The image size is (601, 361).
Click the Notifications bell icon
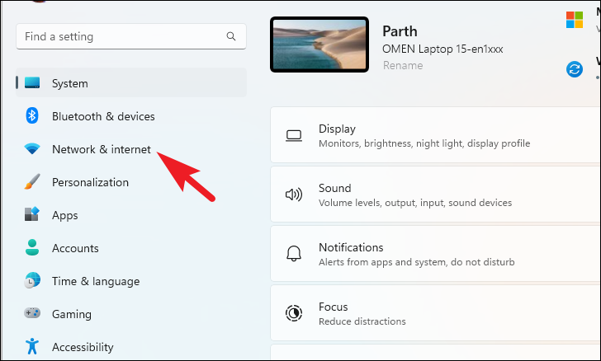[x=294, y=253]
